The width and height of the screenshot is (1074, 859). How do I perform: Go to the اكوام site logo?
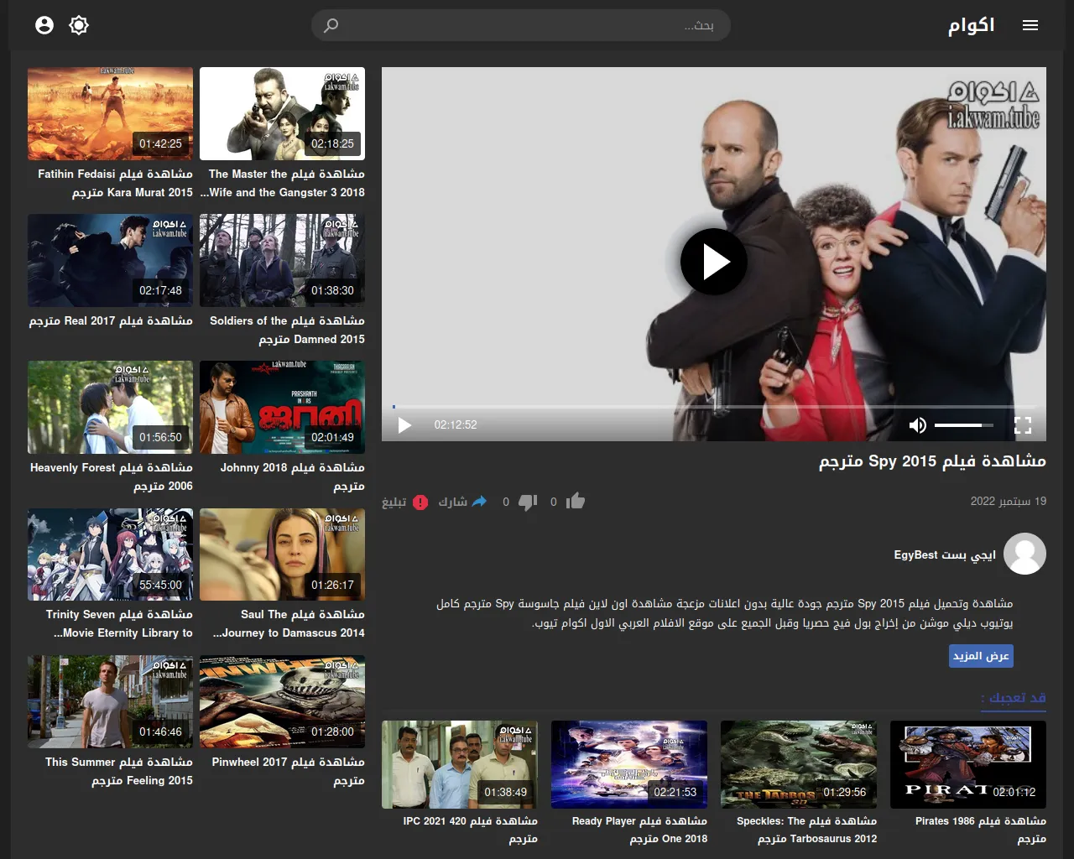click(971, 25)
